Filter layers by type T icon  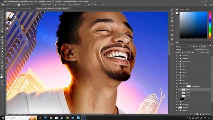[x=199, y=46]
